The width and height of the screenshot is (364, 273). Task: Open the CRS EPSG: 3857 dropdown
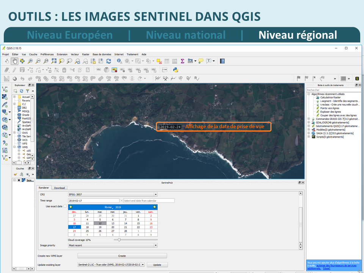[113, 194]
